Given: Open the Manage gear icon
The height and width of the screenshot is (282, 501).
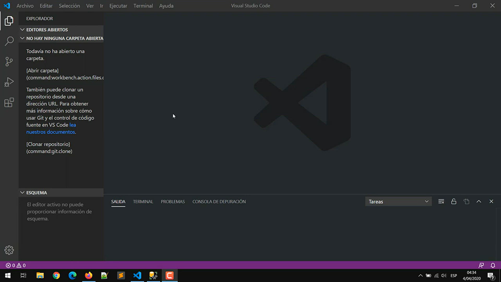Looking at the screenshot, I should coord(9,250).
